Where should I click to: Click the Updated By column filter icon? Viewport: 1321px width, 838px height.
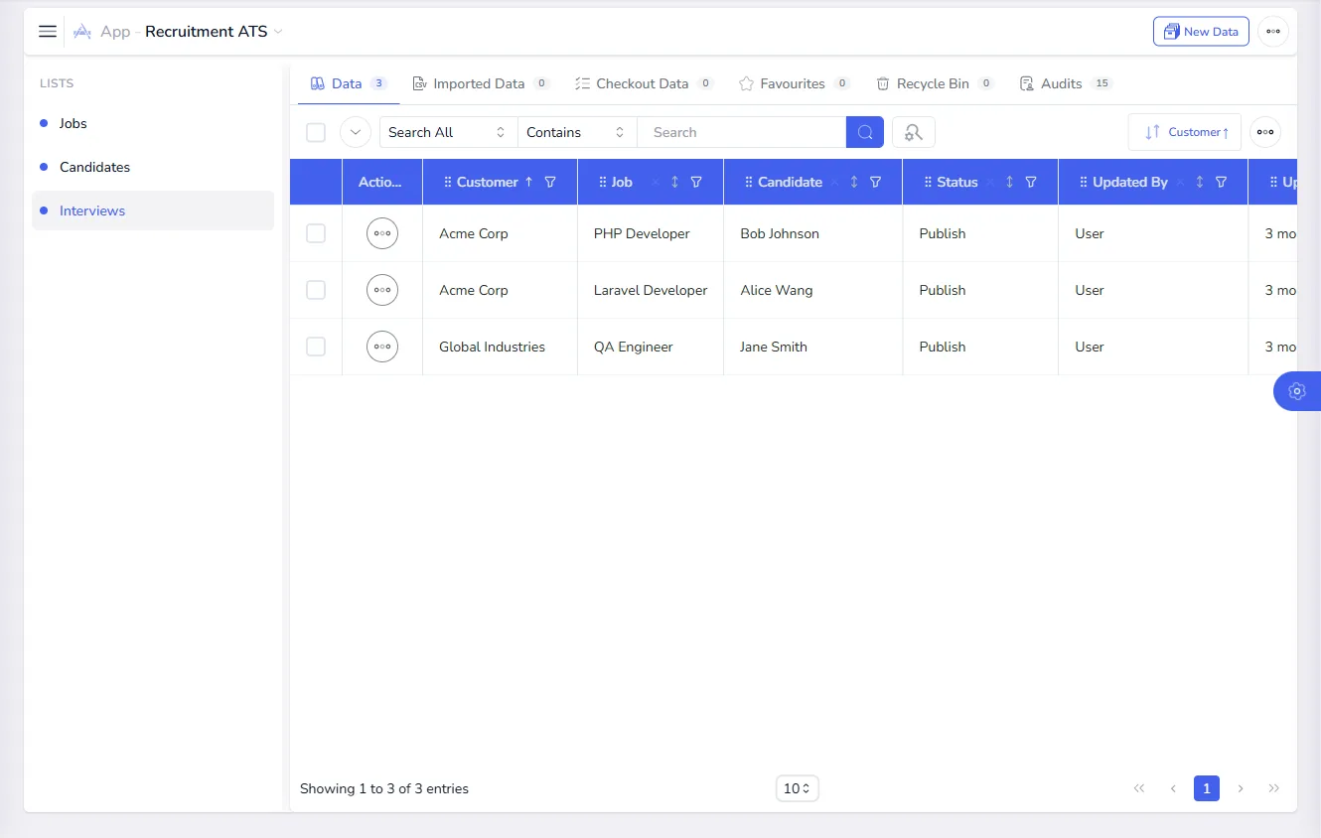click(1222, 182)
